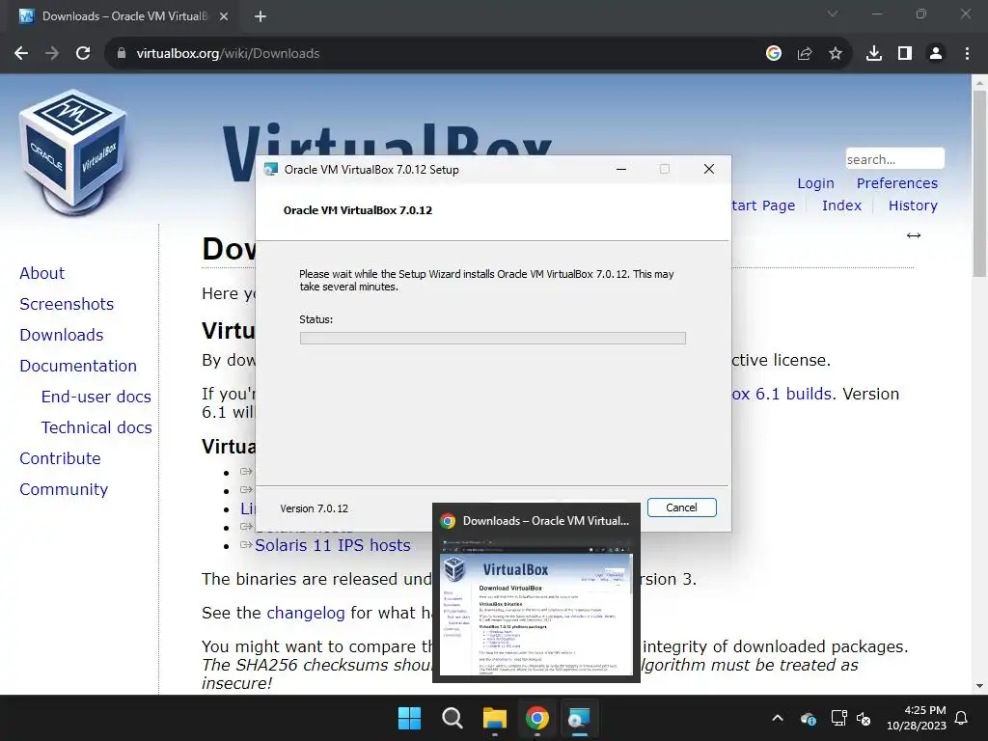Screen dimensions: 988x741
Task: Open the Preferences link
Action: coord(896,183)
